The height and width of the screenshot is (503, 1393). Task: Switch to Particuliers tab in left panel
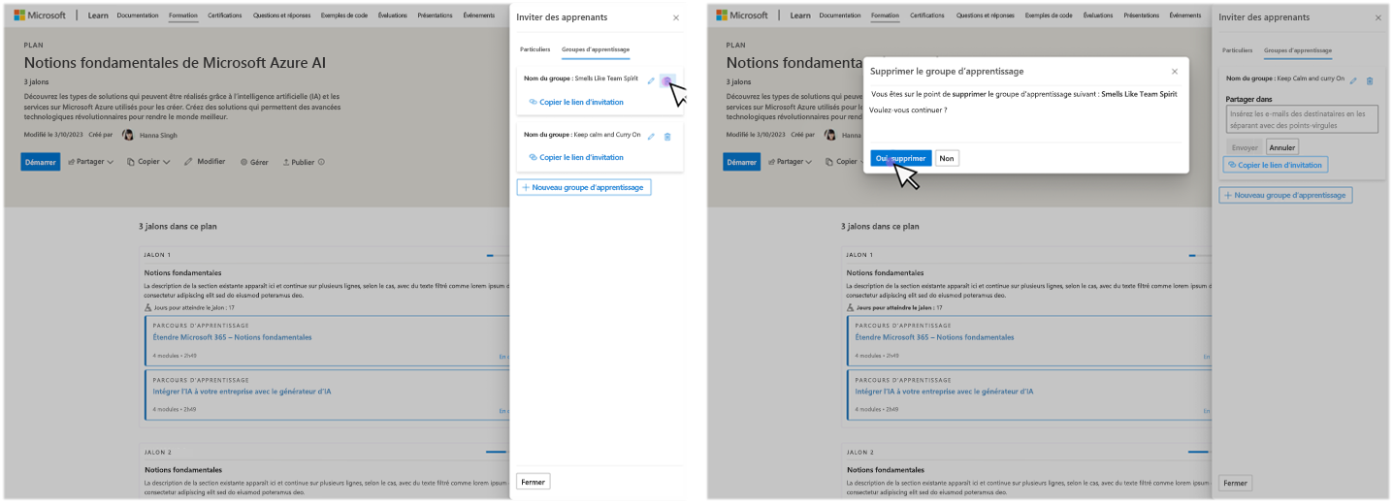pos(535,49)
